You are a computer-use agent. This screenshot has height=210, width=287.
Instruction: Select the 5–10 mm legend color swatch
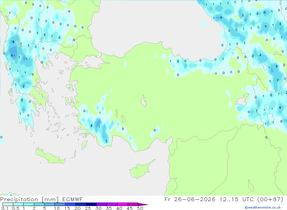pyautogui.click(x=50, y=204)
